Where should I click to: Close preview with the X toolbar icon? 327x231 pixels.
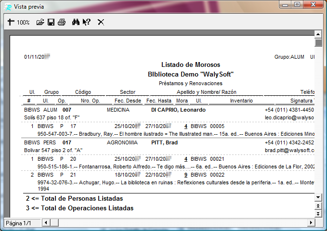click(x=101, y=22)
